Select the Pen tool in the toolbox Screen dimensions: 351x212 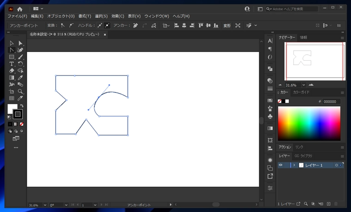tap(20, 50)
